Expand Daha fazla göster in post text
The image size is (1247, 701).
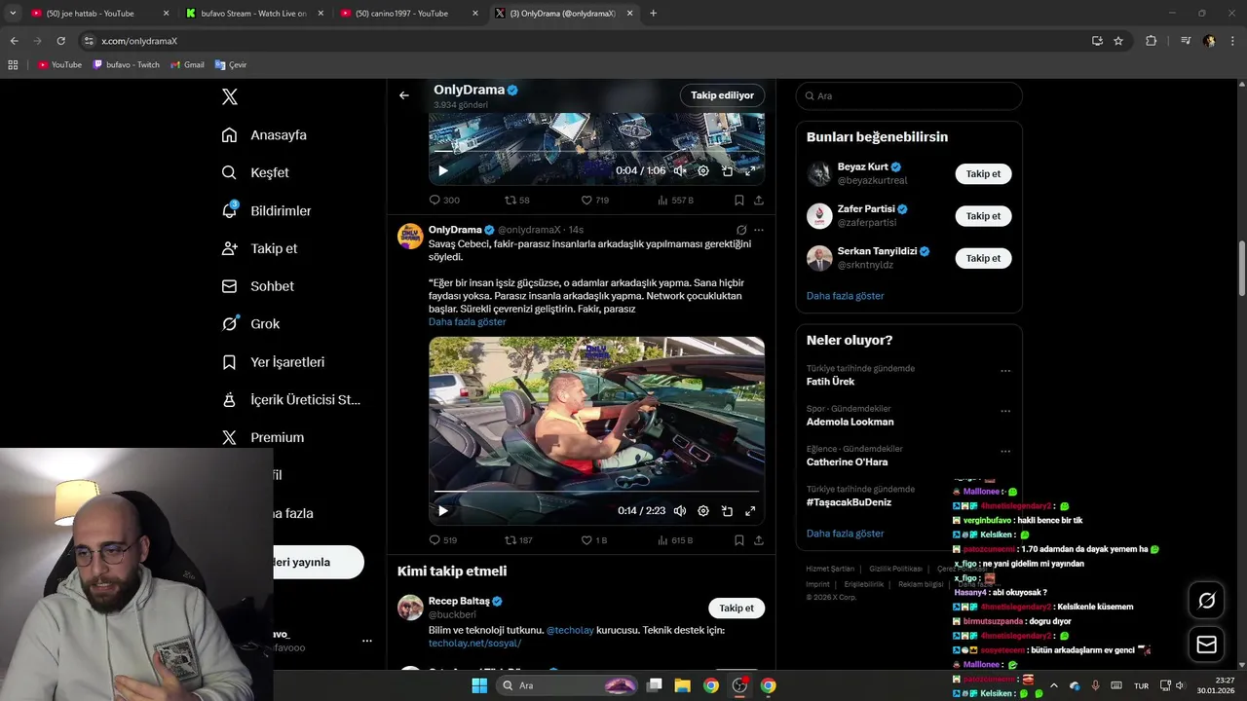(x=467, y=321)
